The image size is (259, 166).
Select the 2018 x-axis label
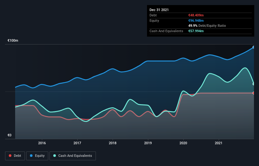tap(113, 143)
